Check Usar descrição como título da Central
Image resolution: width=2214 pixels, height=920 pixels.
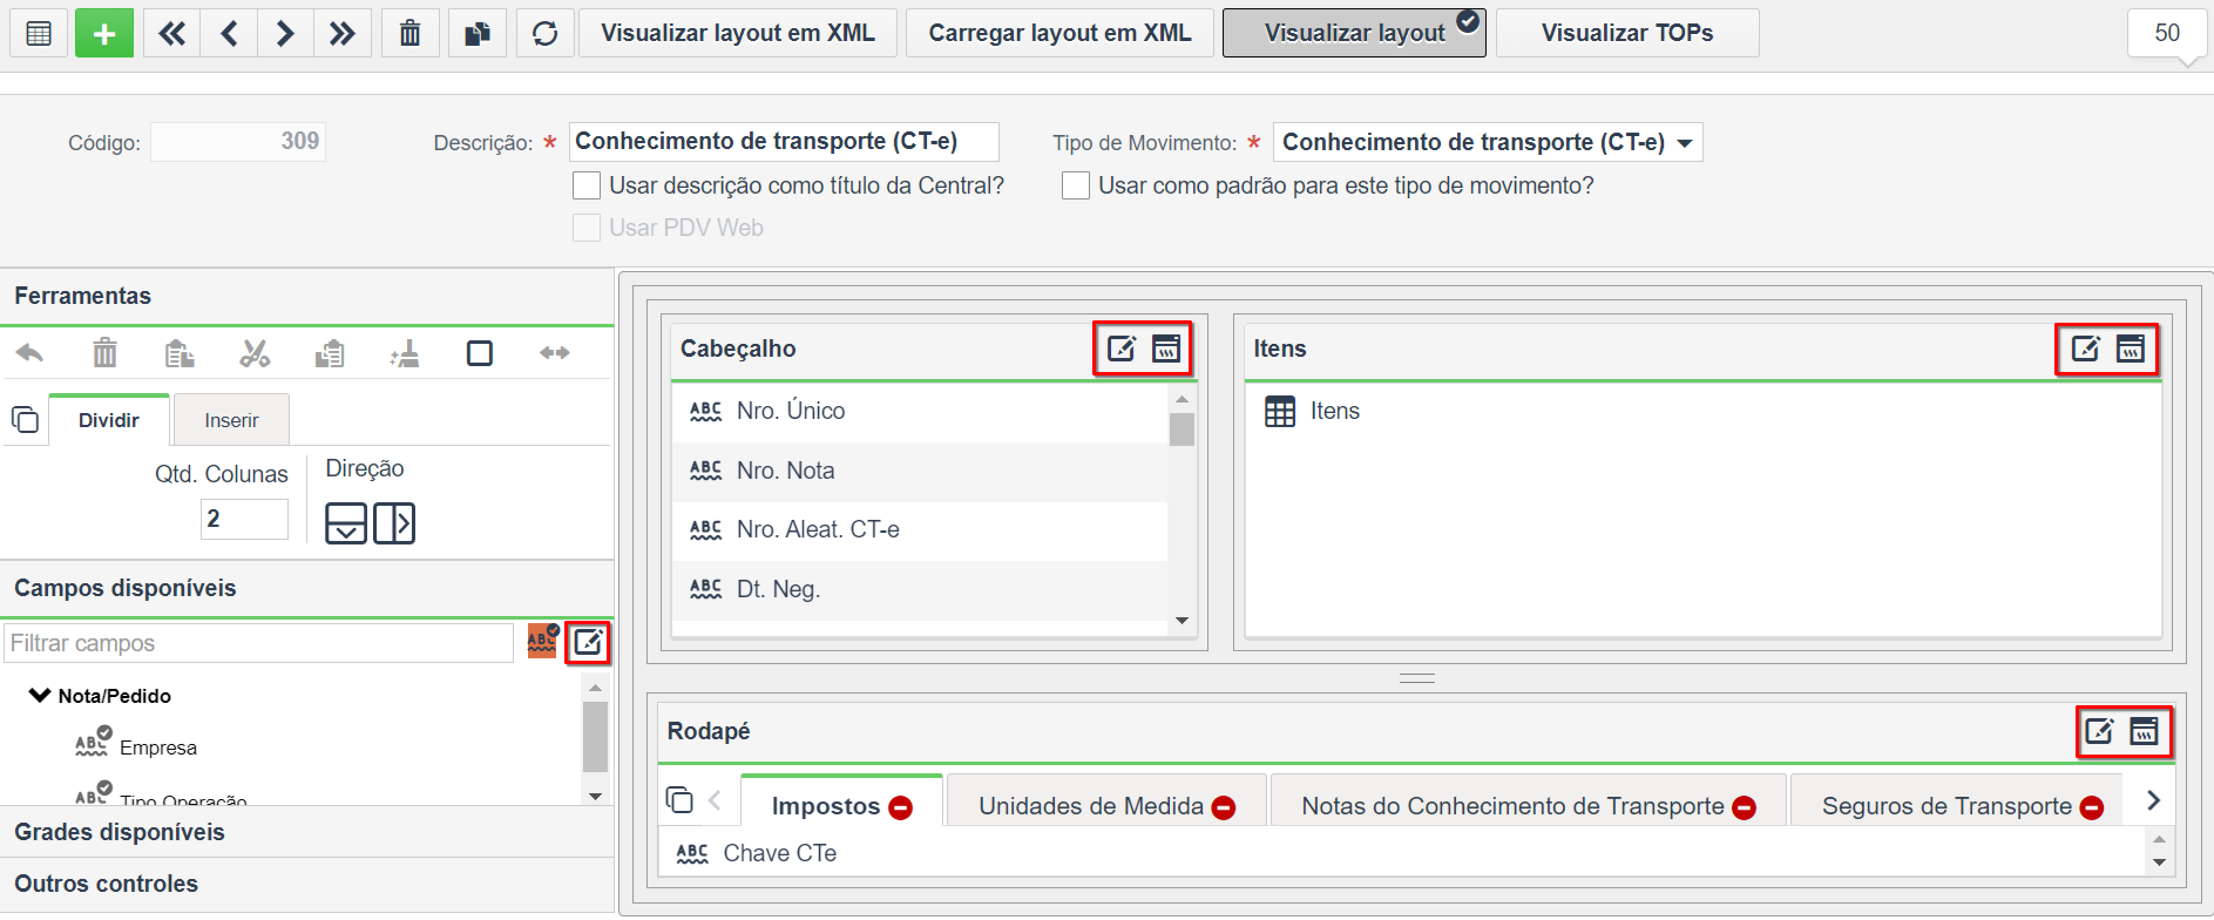click(x=586, y=186)
